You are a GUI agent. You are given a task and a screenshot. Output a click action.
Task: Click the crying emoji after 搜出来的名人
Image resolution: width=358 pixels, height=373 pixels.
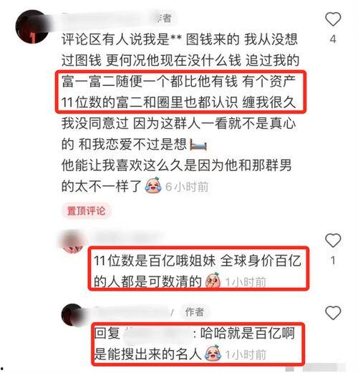(x=213, y=353)
